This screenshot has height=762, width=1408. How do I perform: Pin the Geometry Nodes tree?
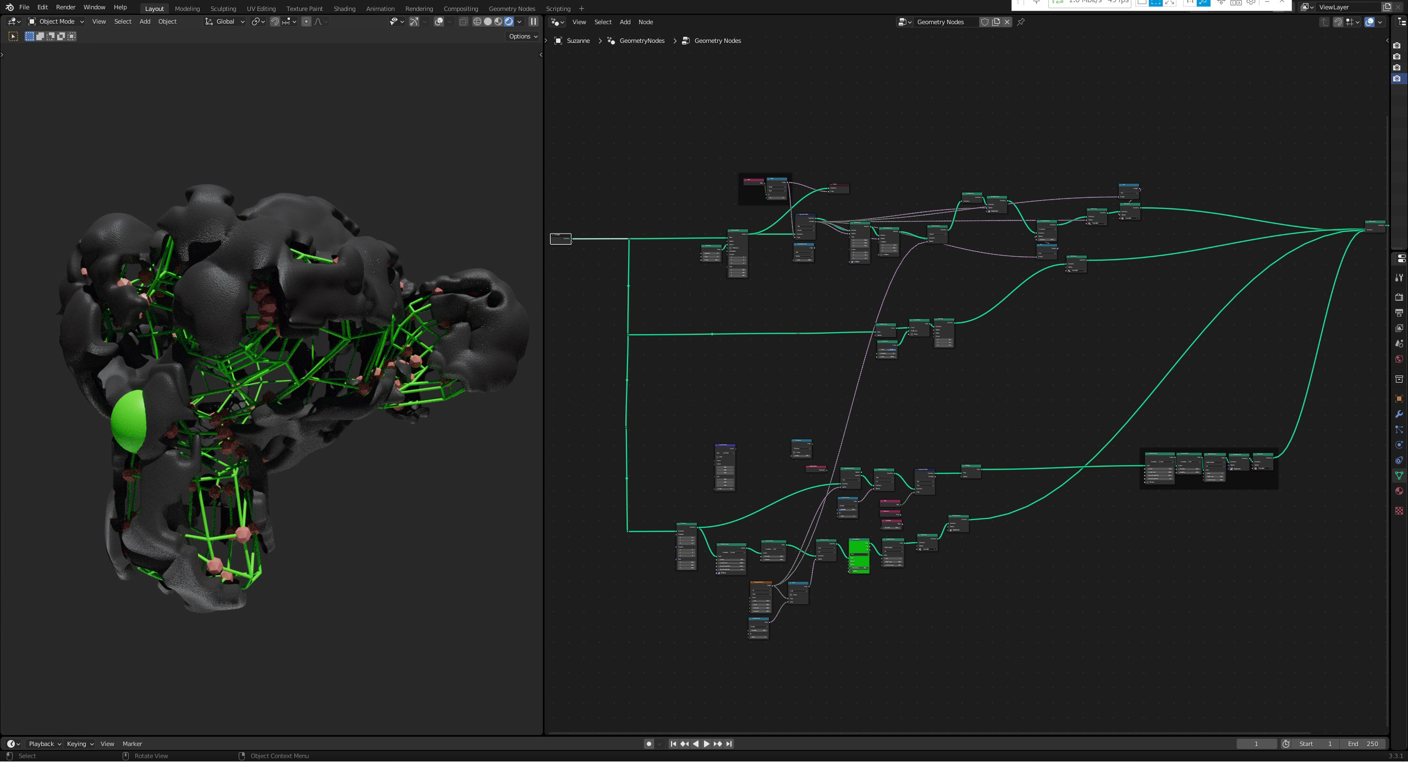(1021, 22)
